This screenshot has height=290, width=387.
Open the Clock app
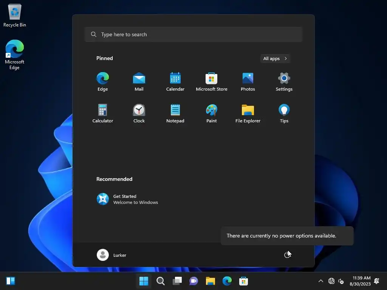(x=139, y=113)
